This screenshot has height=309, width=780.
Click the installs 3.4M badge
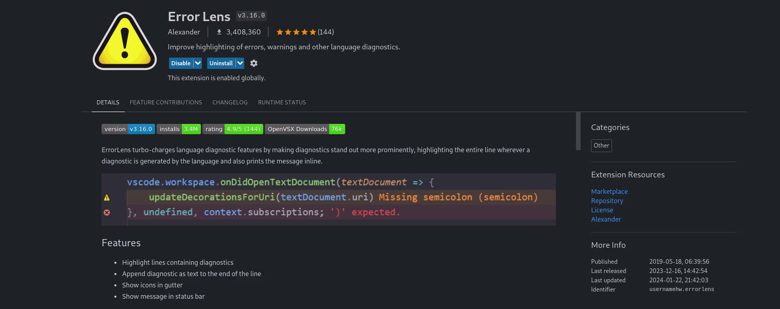[x=179, y=129]
